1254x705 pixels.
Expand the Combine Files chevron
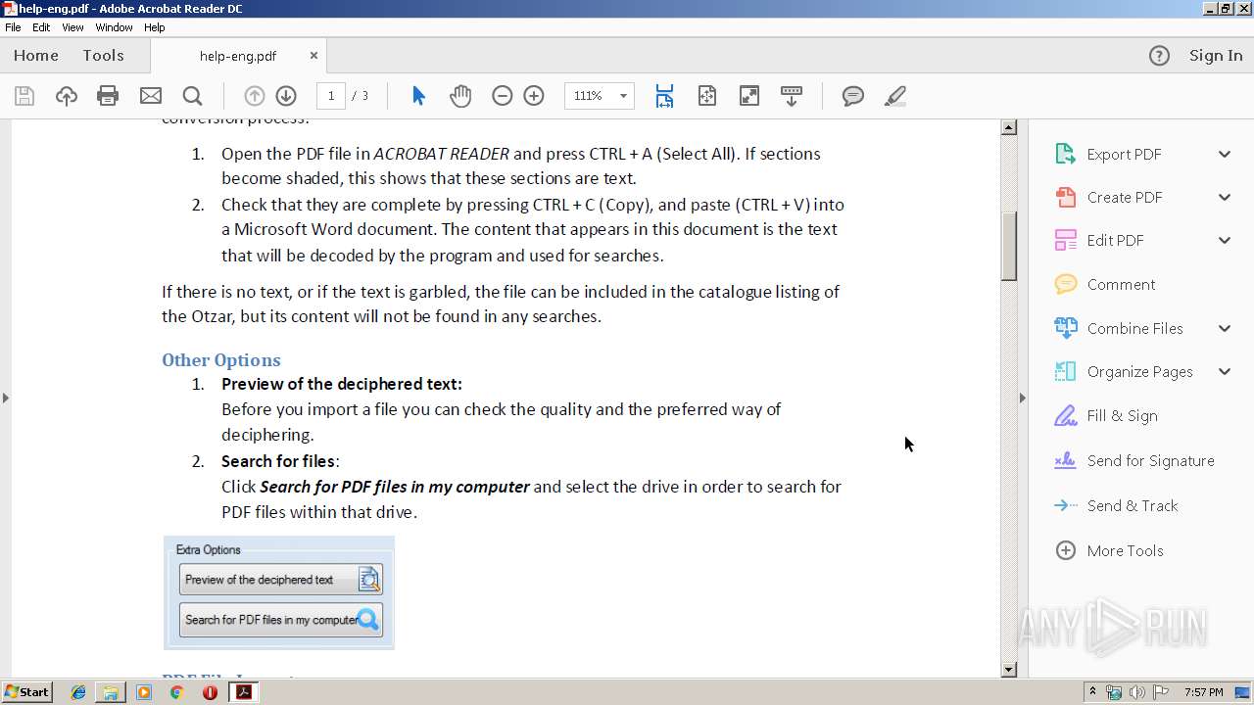point(1225,328)
